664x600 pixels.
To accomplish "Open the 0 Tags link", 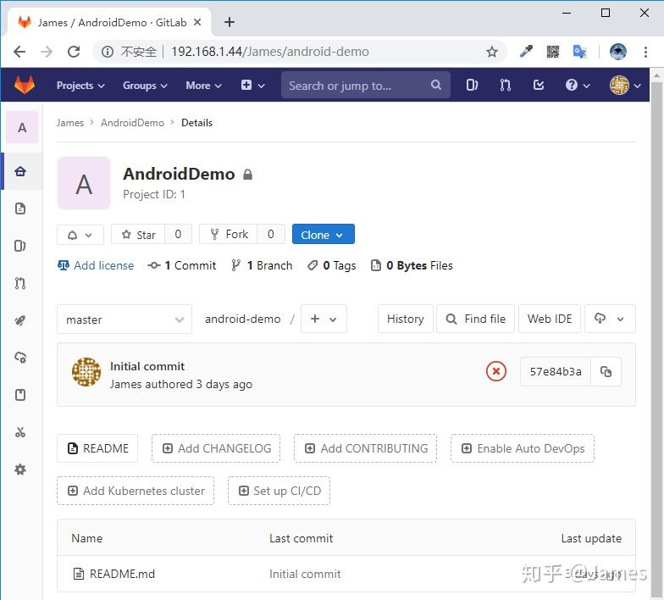I will 332,266.
